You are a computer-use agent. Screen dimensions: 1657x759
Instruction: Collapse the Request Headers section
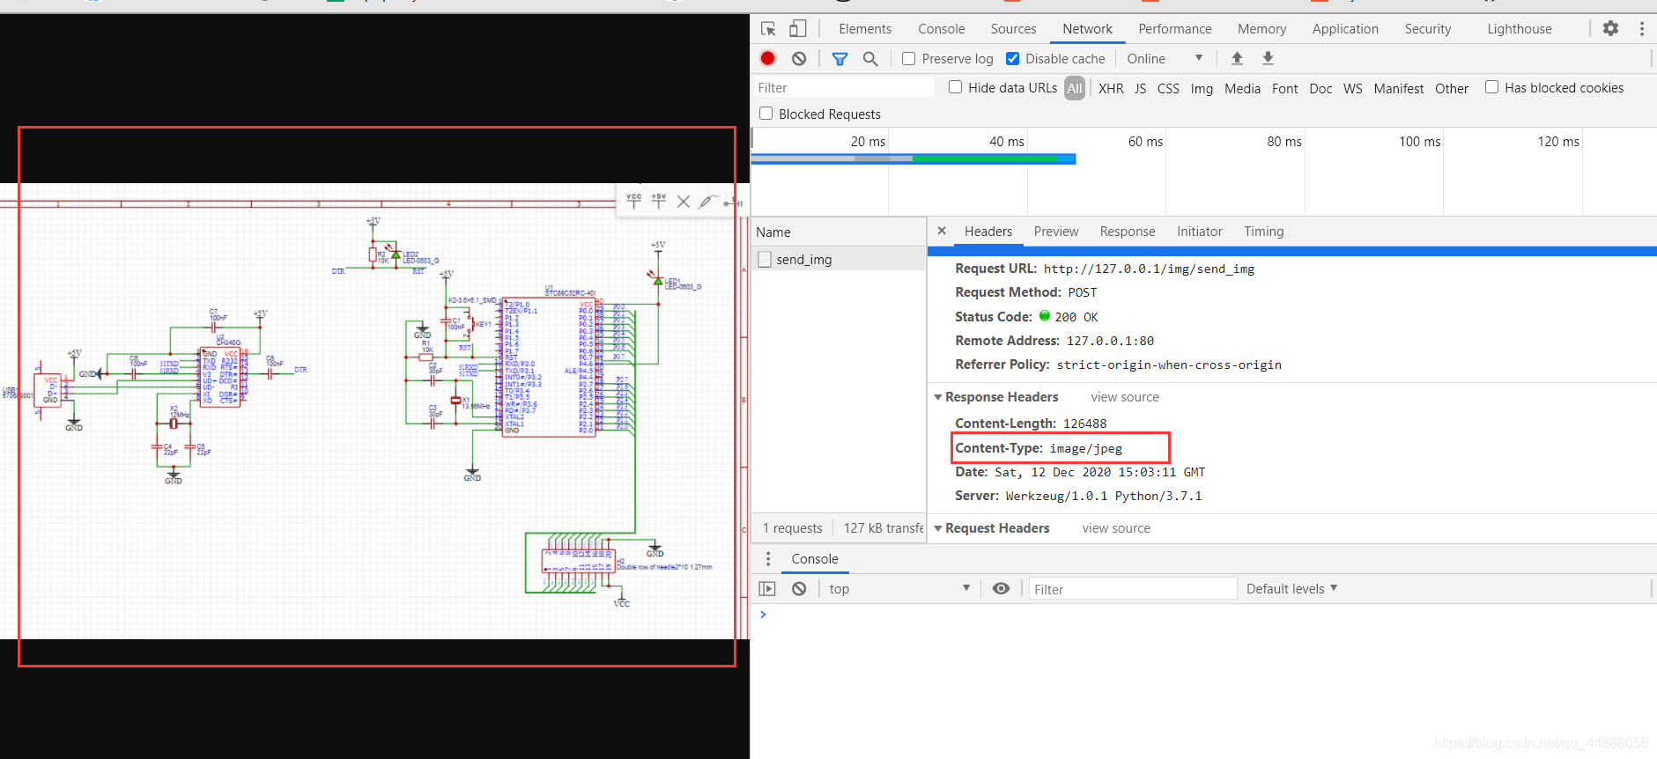point(938,528)
